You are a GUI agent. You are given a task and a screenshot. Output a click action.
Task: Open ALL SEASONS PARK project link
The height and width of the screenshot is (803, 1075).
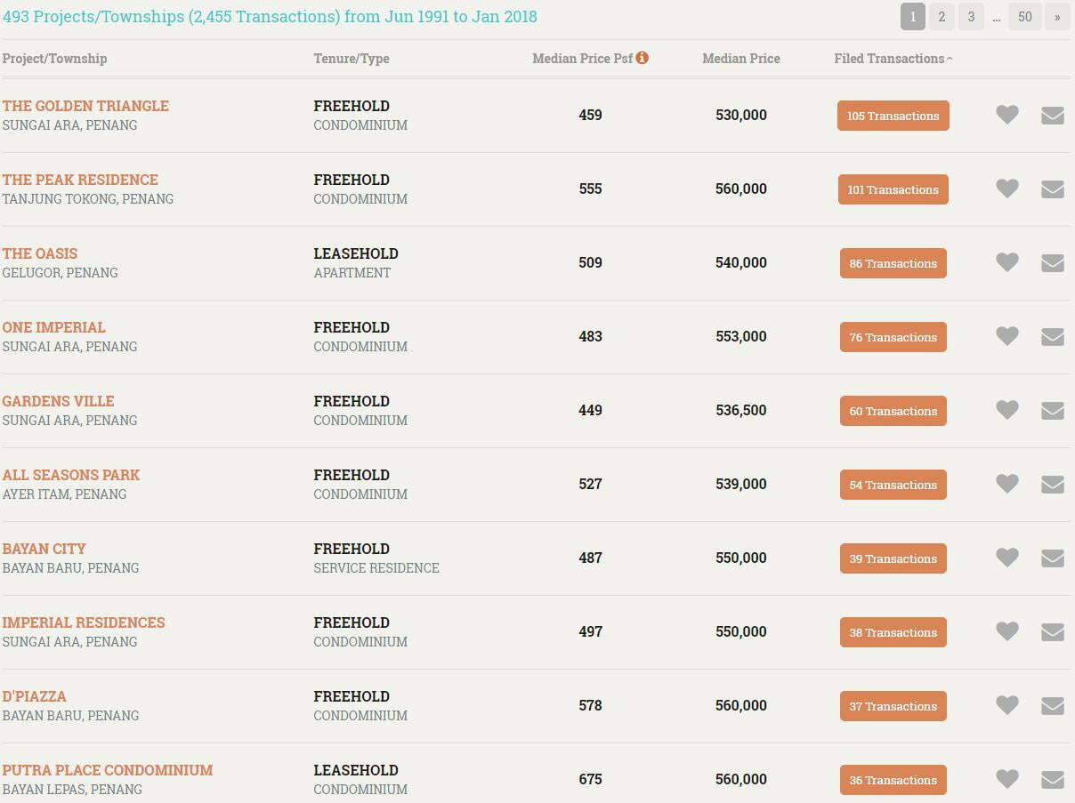coord(71,475)
